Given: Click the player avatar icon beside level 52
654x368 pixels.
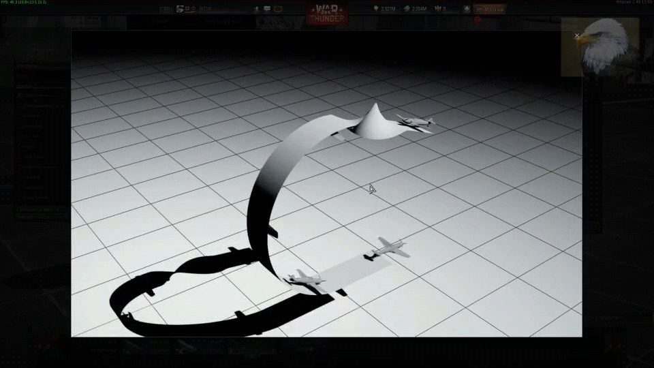Looking at the screenshot, I should coord(180,9).
